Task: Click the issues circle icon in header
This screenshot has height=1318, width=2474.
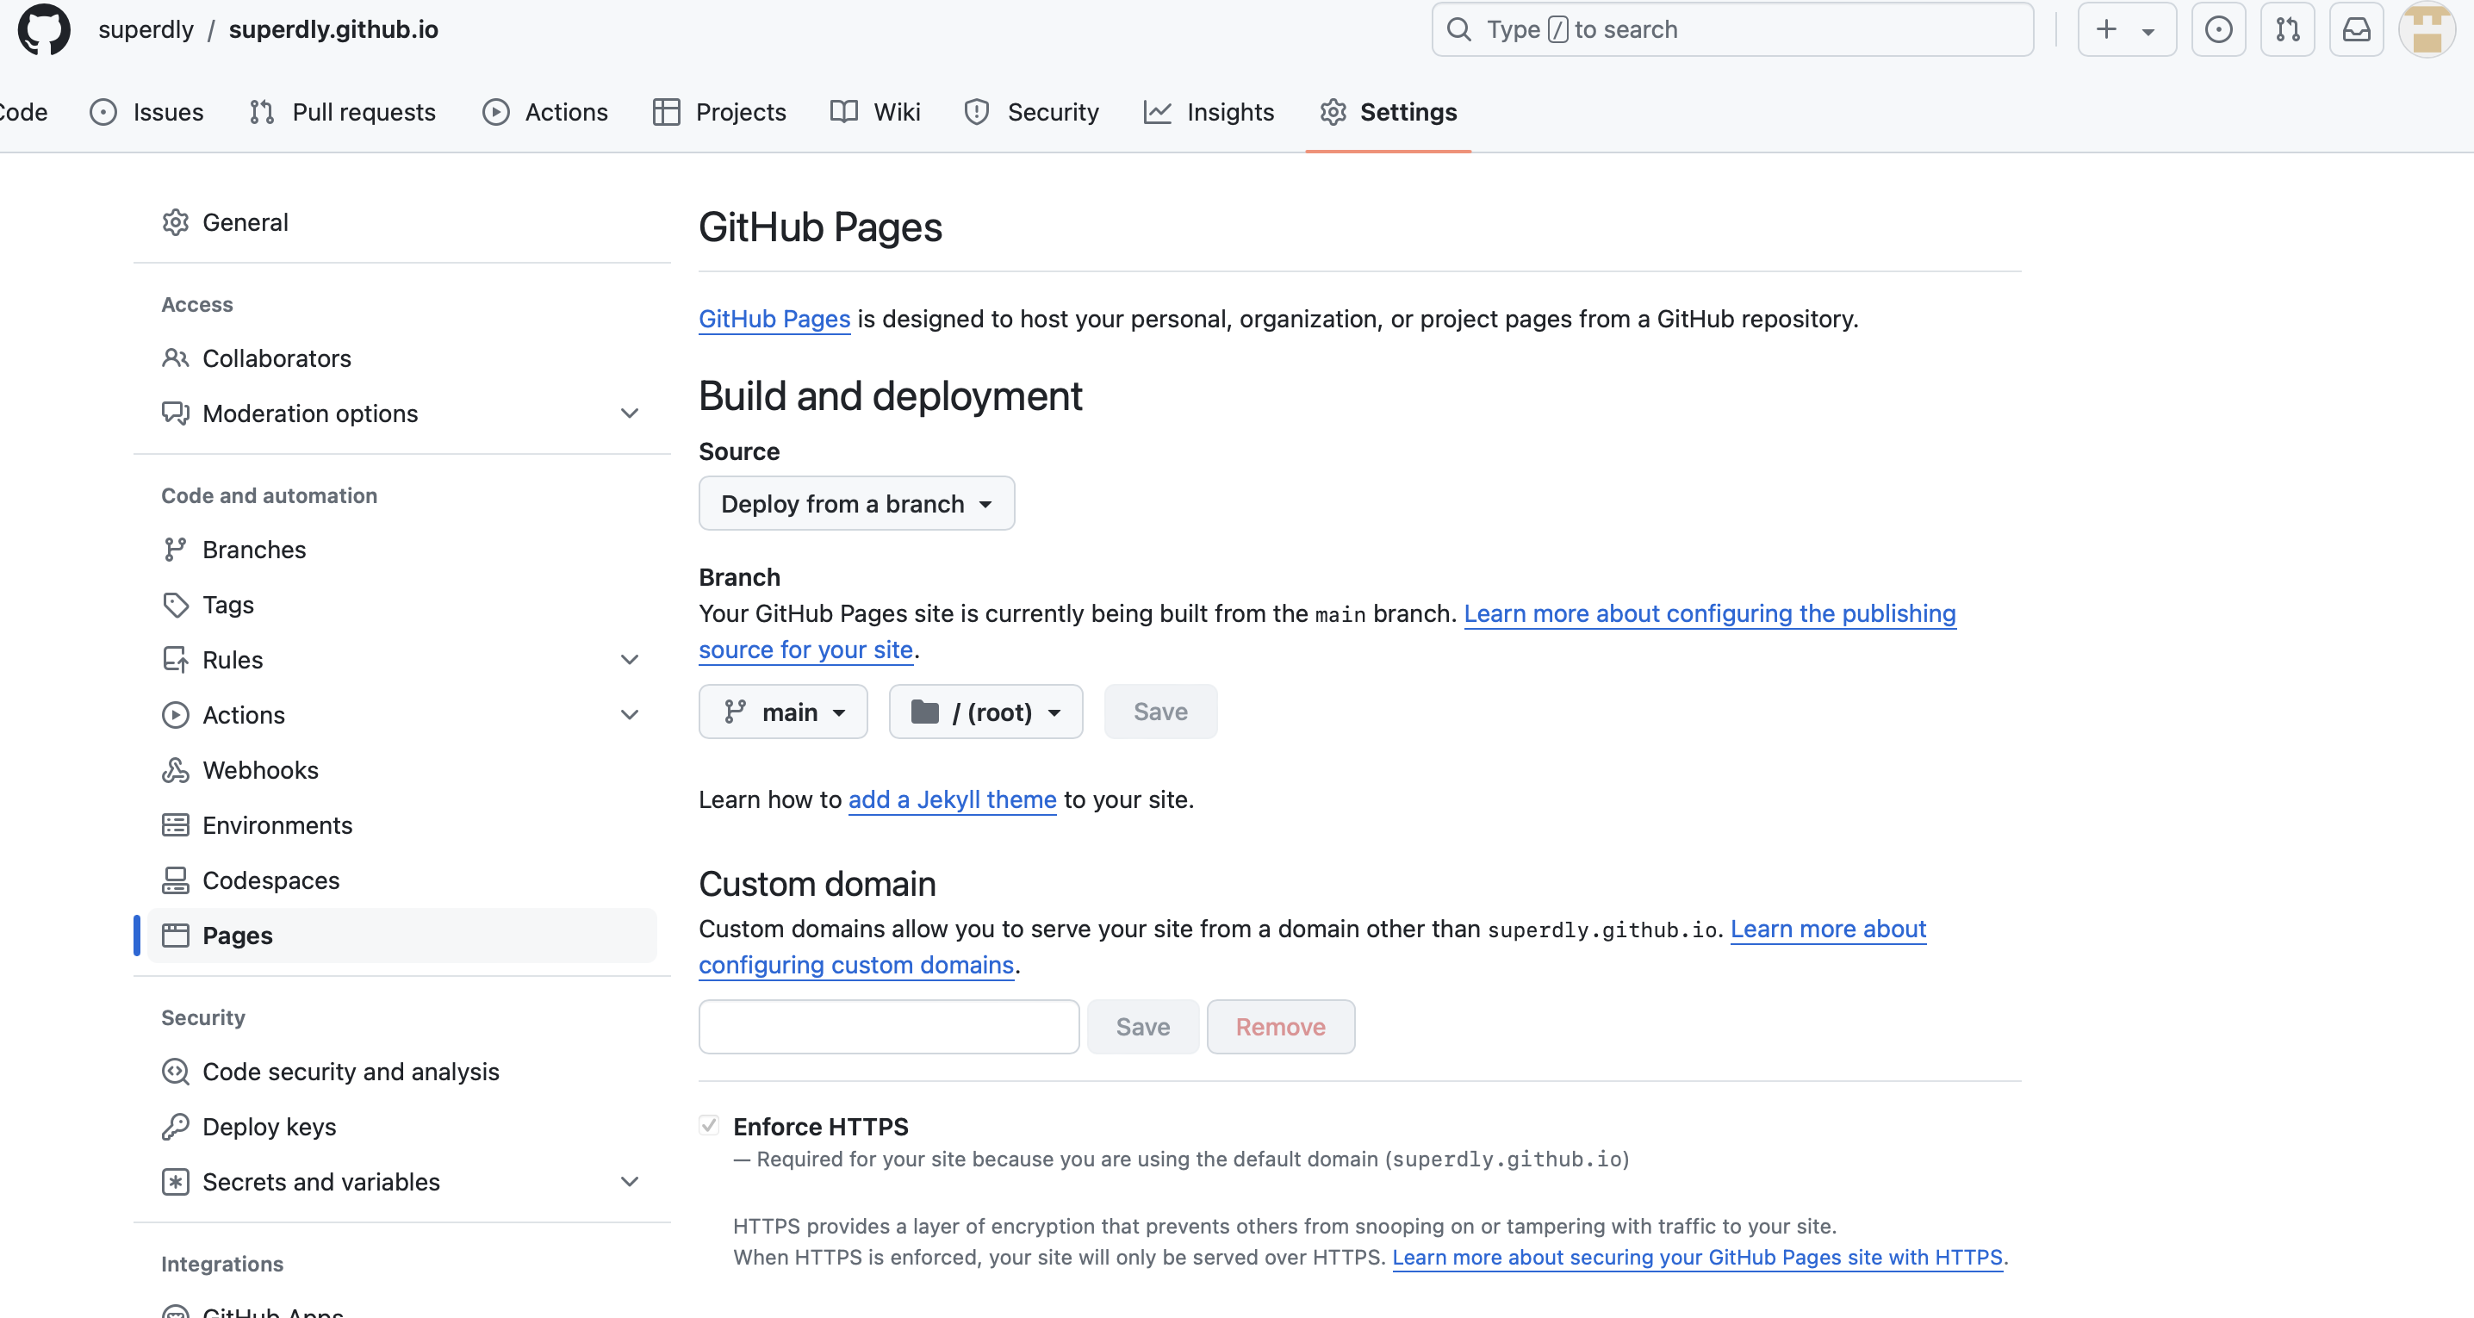Action: (x=2217, y=30)
